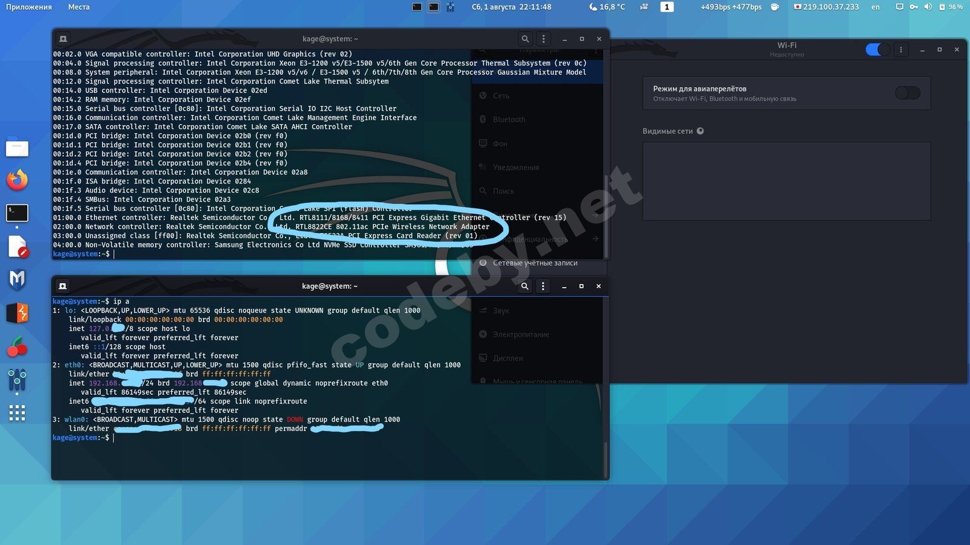Screen dimensions: 970x545
Task: Click the 00:16.0 Communication controller line
Action: click(235, 117)
